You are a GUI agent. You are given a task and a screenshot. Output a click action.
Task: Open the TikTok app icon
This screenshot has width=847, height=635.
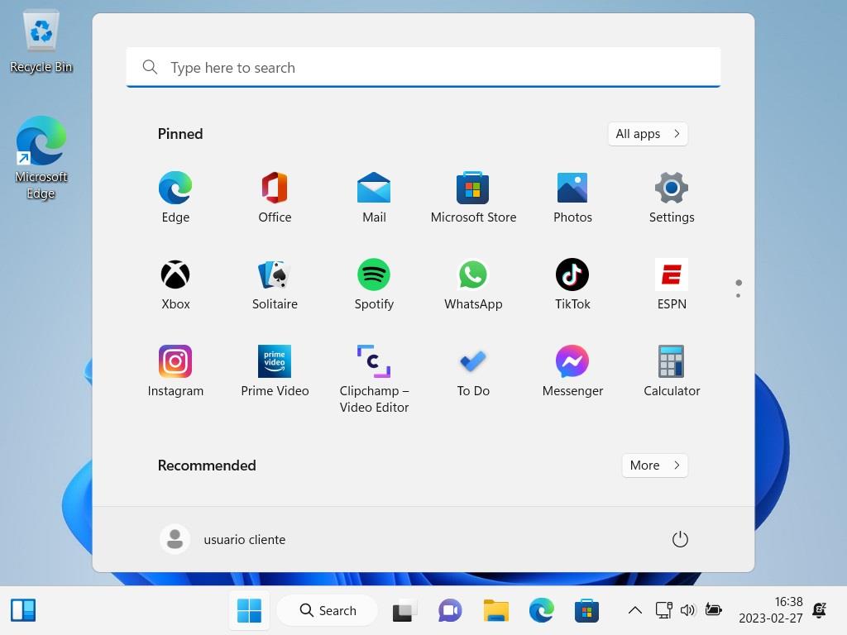(572, 275)
